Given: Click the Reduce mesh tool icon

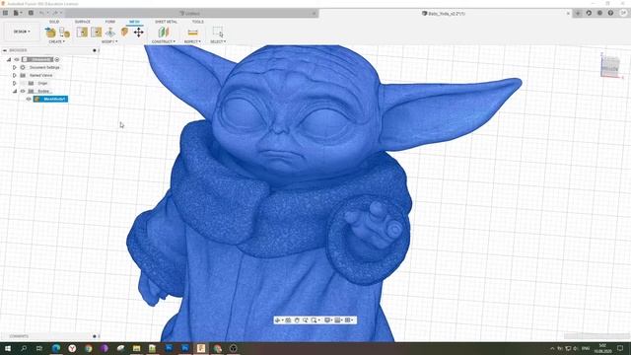Looking at the screenshot, I should click(x=97, y=33).
